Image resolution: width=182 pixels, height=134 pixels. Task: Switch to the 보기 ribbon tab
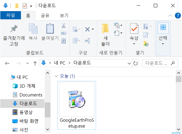[64, 16]
